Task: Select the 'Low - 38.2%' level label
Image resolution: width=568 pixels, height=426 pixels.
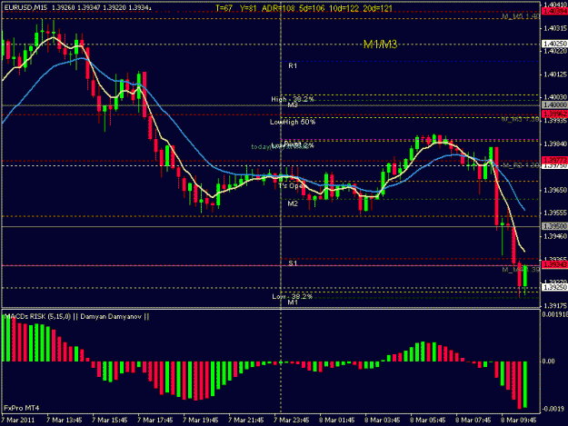Action: (293, 296)
